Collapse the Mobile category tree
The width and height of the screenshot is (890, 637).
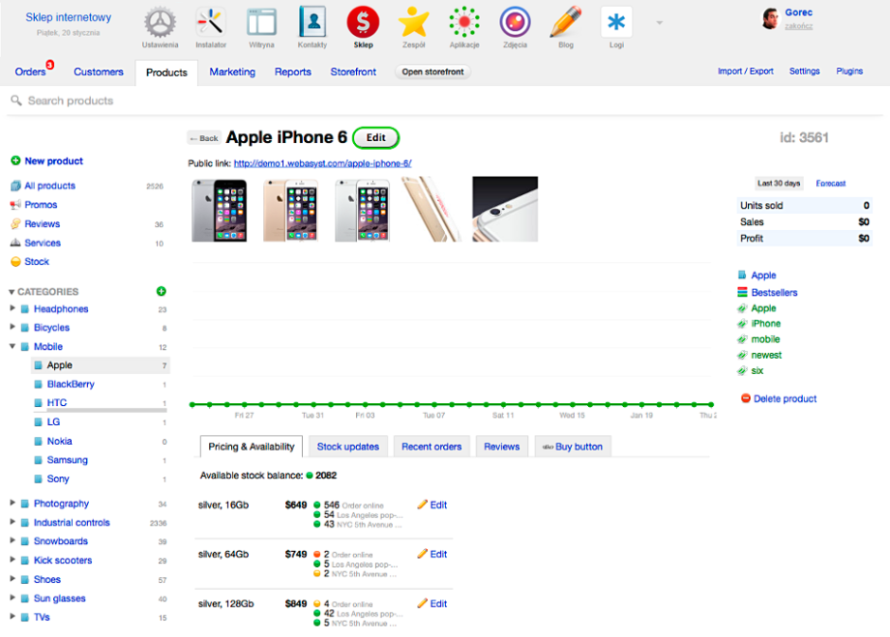tap(13, 346)
